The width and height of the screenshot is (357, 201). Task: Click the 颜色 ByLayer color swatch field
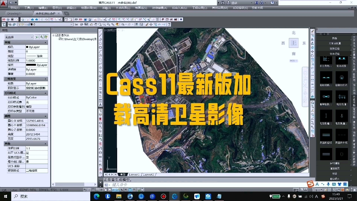37,47
